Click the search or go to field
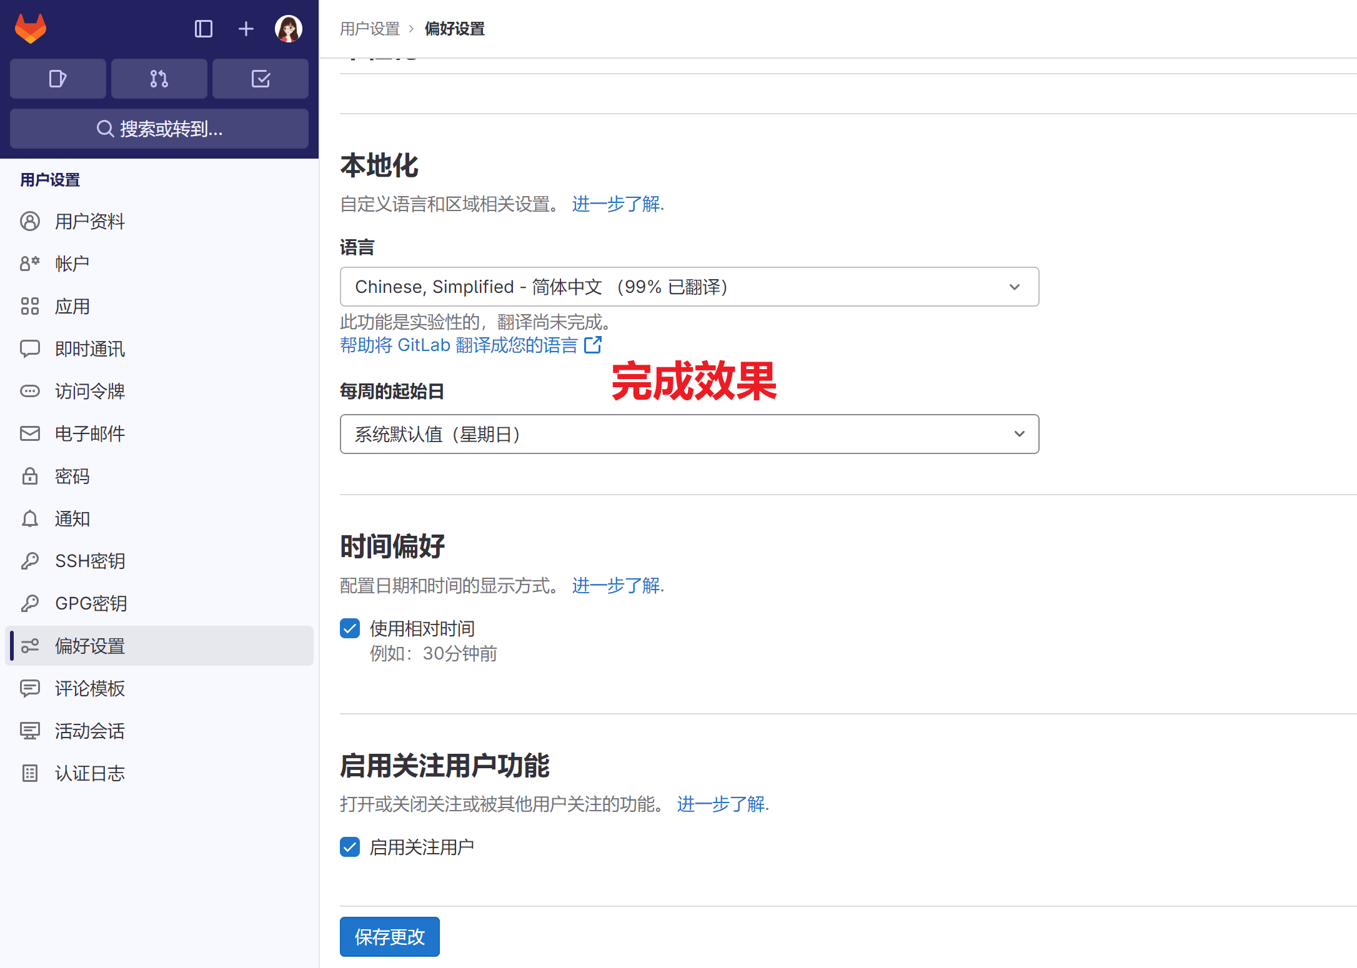1357x968 pixels. click(x=159, y=129)
